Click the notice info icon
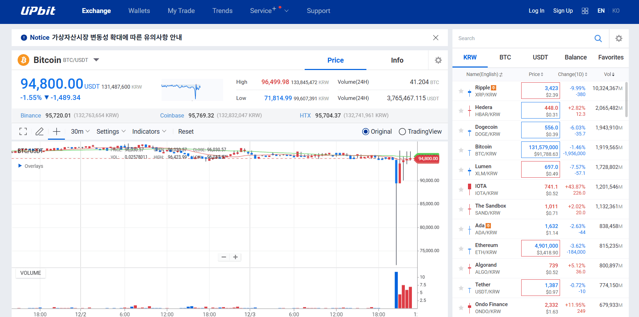Image resolution: width=639 pixels, height=317 pixels. point(24,38)
